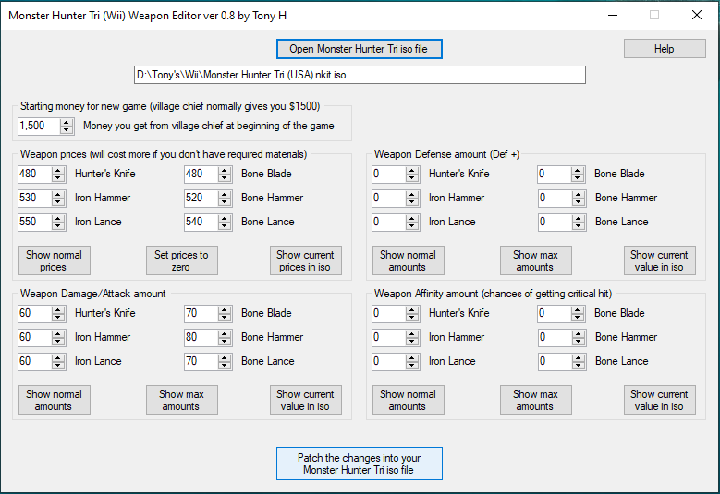Screen dimensions: 720x494
Task: Click the ISO file path text field
Action: click(360, 75)
